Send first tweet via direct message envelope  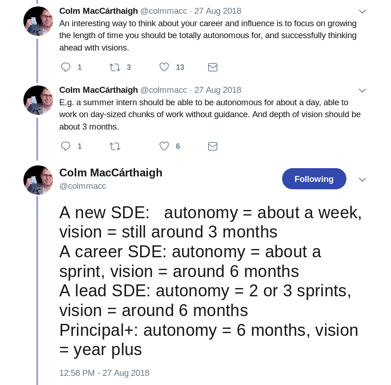213,68
